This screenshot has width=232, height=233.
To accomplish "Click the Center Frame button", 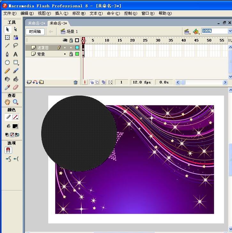I will (85, 82).
